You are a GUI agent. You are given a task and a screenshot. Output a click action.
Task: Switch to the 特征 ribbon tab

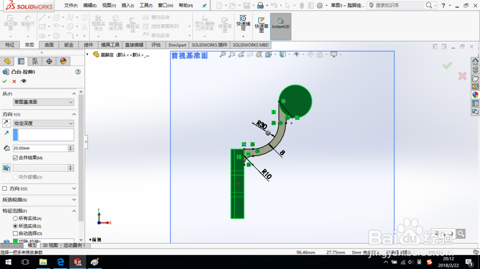10,45
